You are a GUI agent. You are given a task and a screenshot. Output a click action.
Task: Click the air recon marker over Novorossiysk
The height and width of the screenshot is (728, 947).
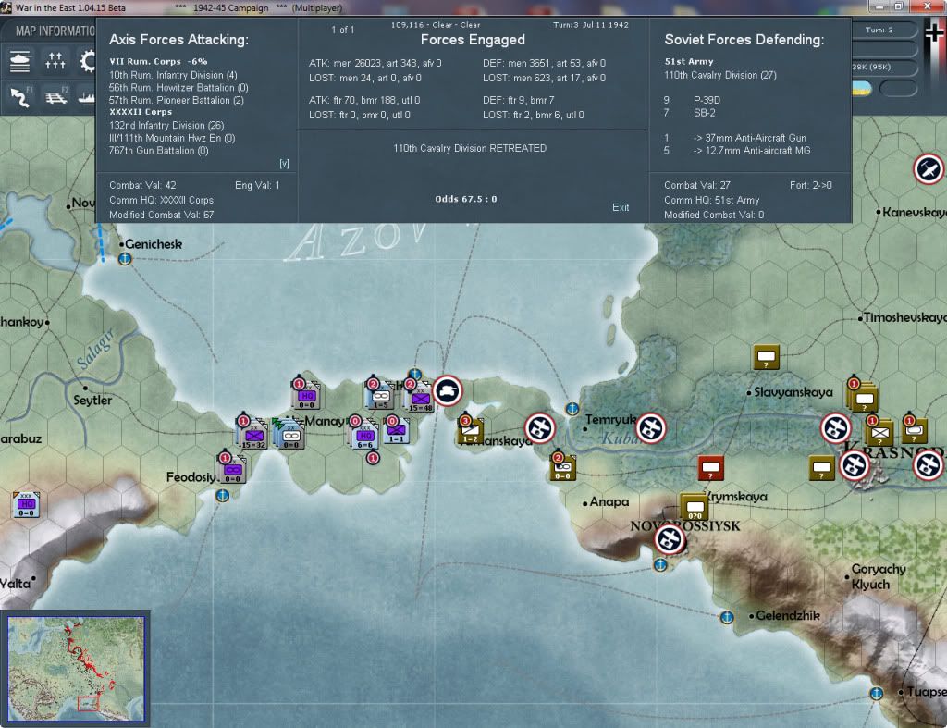670,539
